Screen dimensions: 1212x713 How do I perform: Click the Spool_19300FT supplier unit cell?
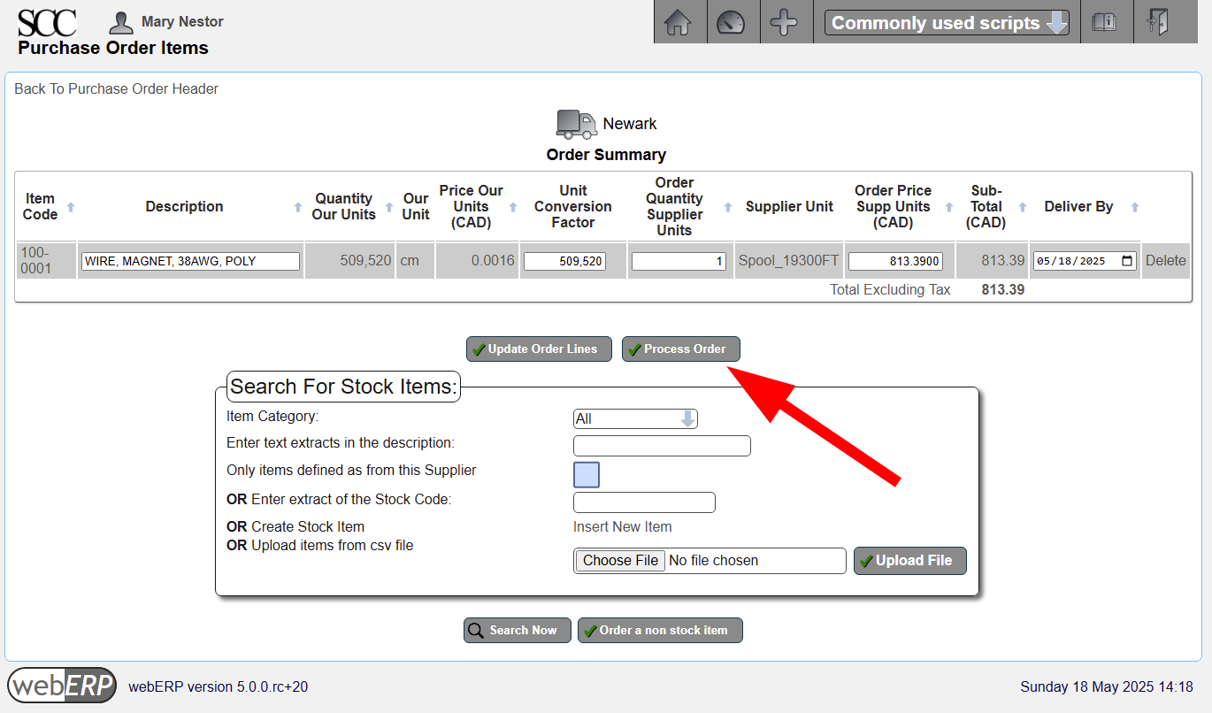click(788, 261)
